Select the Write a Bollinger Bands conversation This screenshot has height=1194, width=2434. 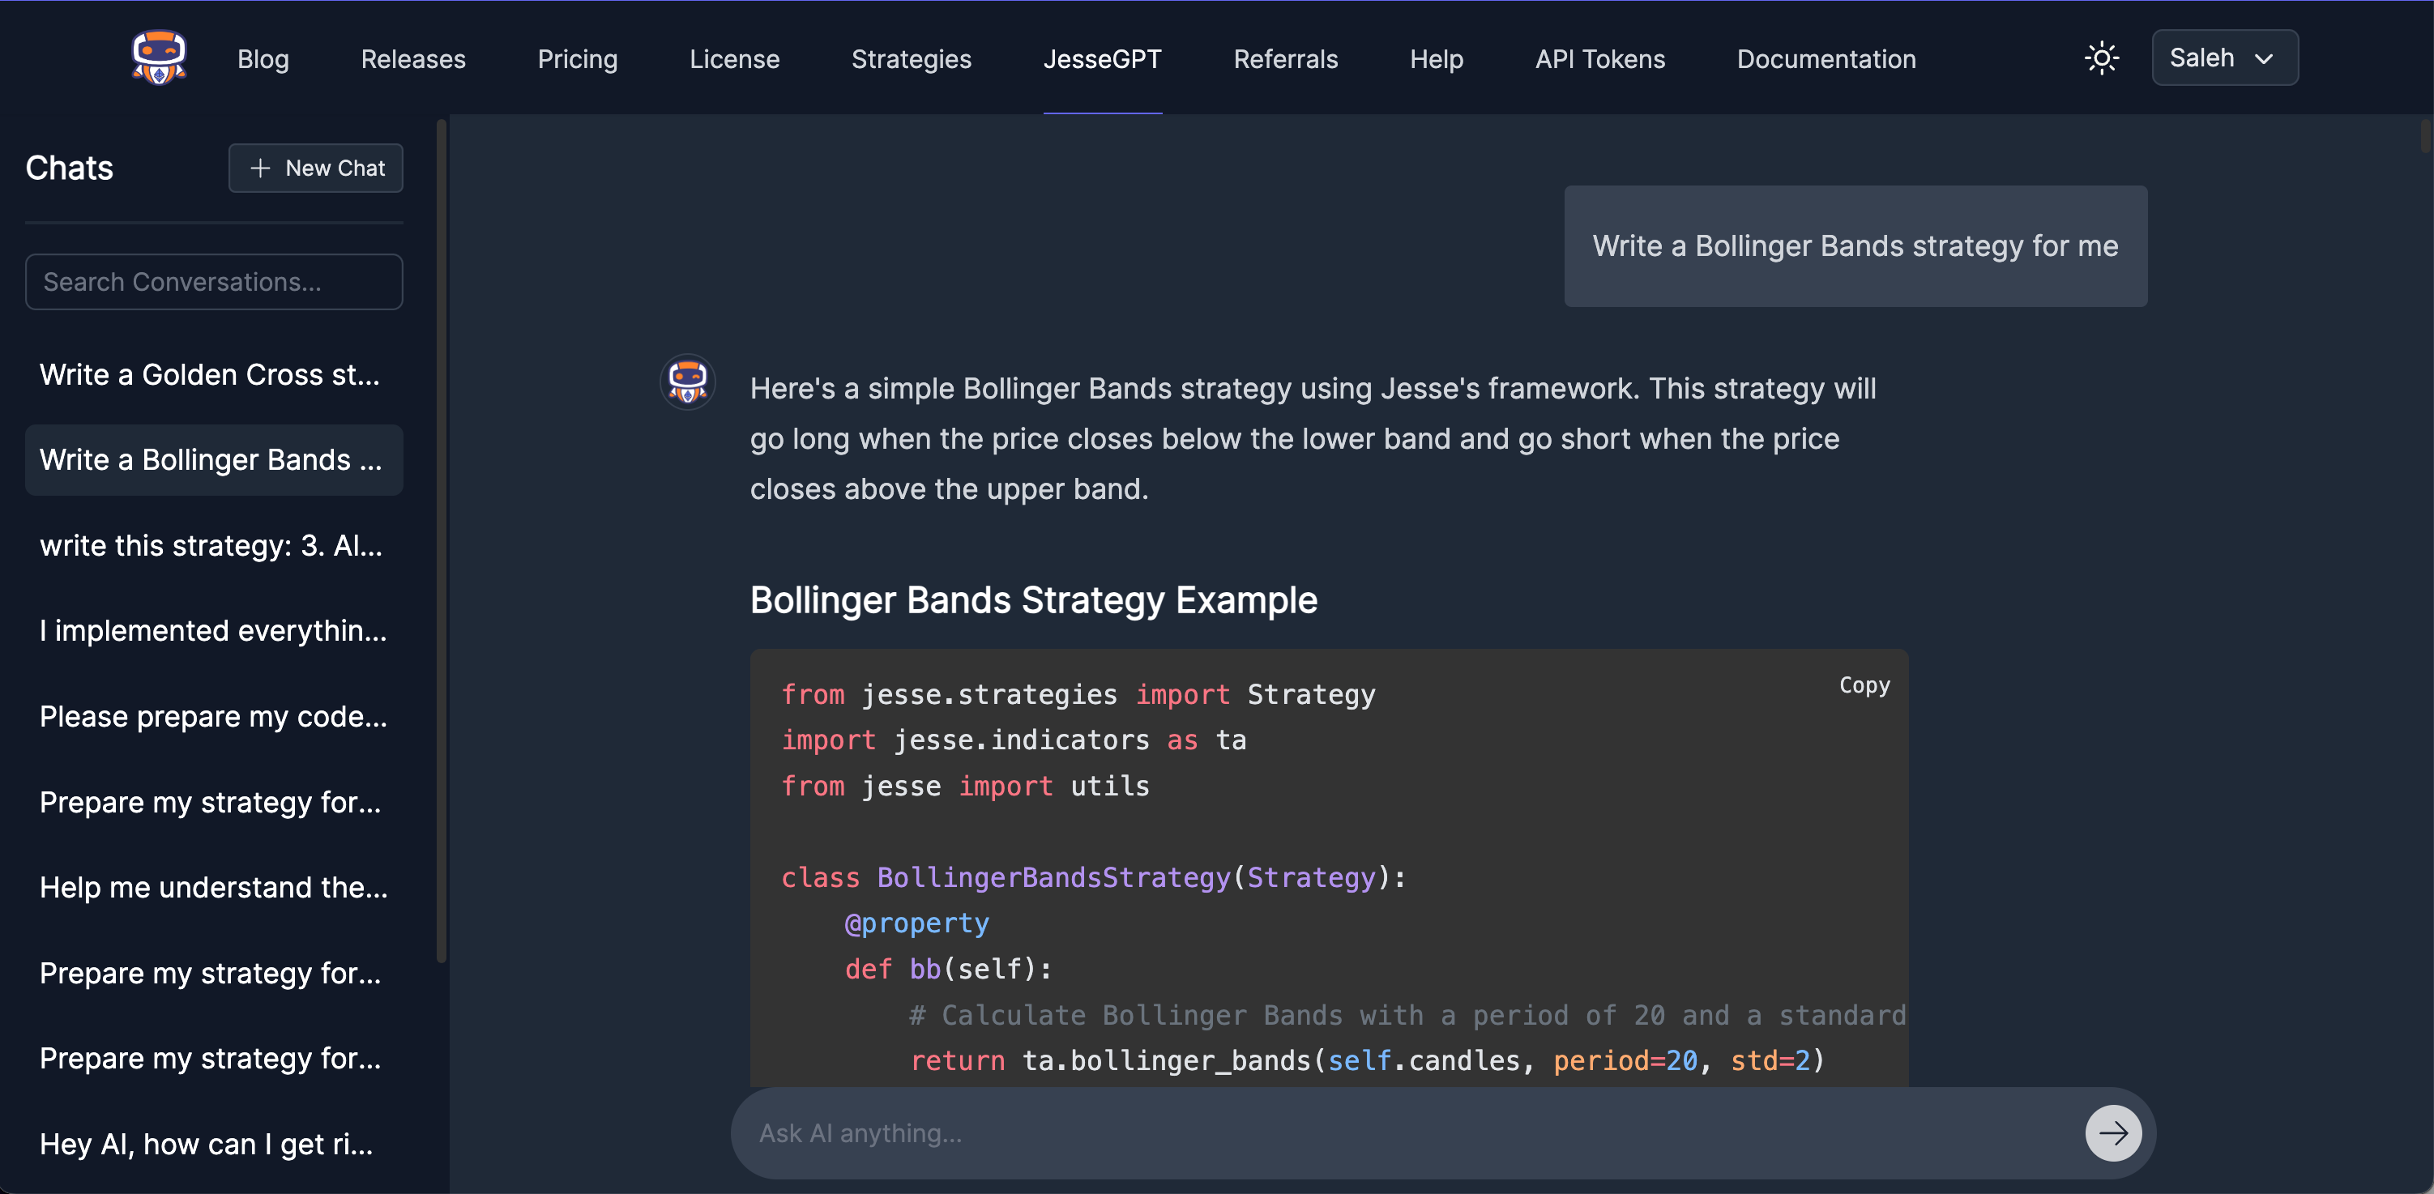pyautogui.click(x=212, y=459)
